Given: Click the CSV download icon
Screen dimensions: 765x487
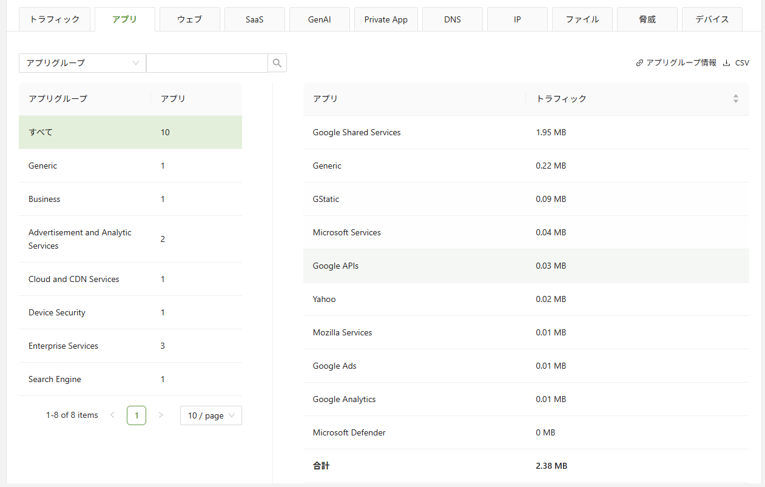Looking at the screenshot, I should tap(726, 63).
